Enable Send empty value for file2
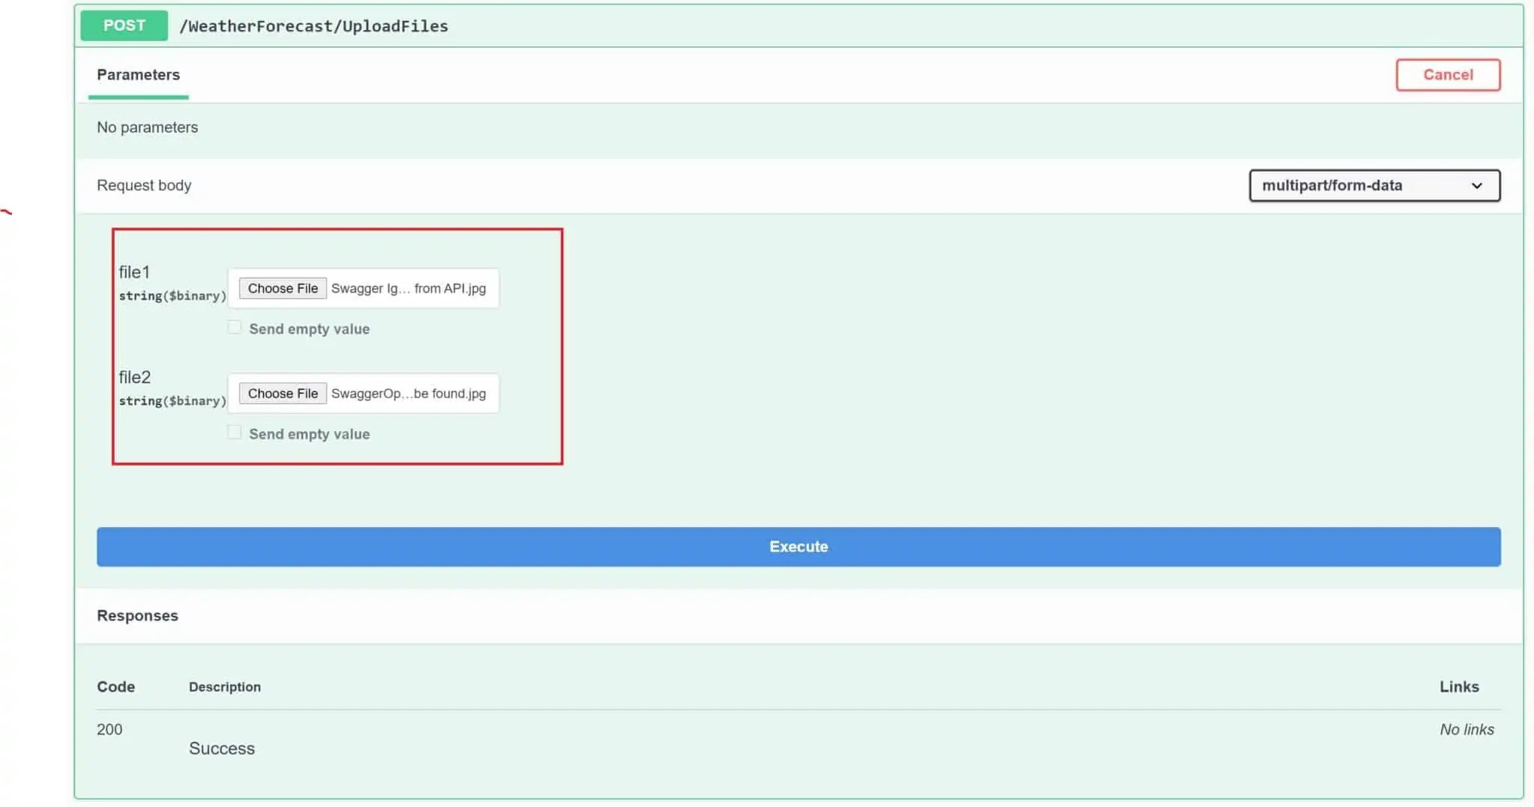The image size is (1534, 807). tap(234, 431)
